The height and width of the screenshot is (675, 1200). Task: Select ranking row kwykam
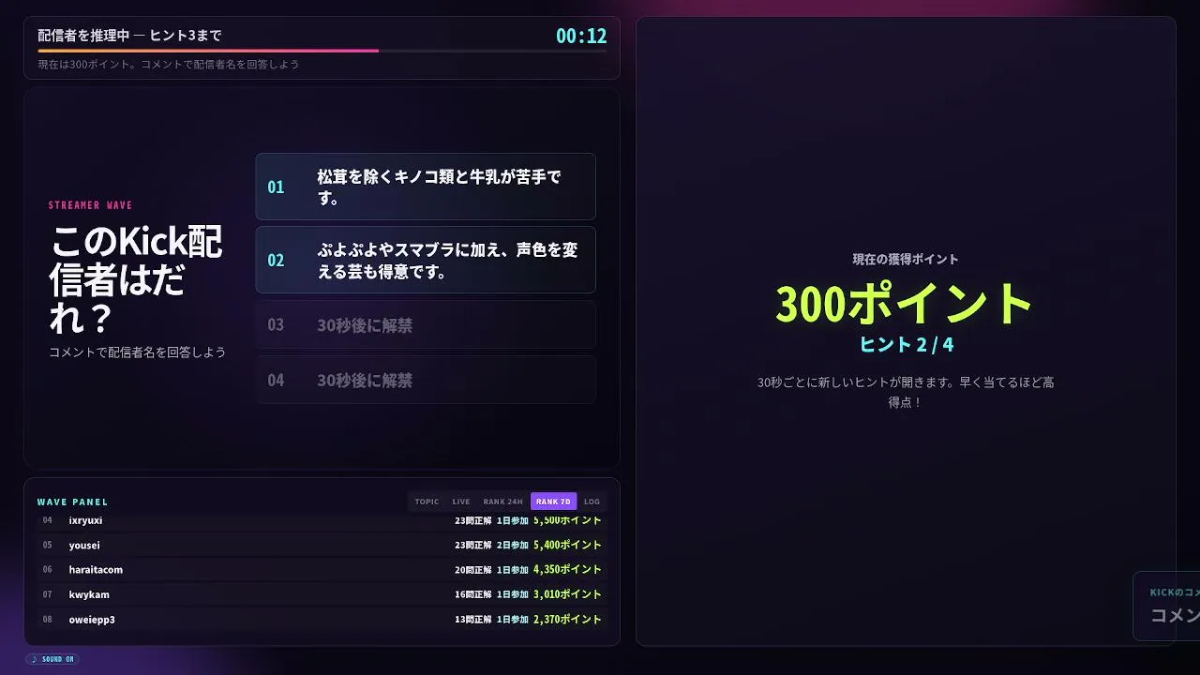point(322,594)
